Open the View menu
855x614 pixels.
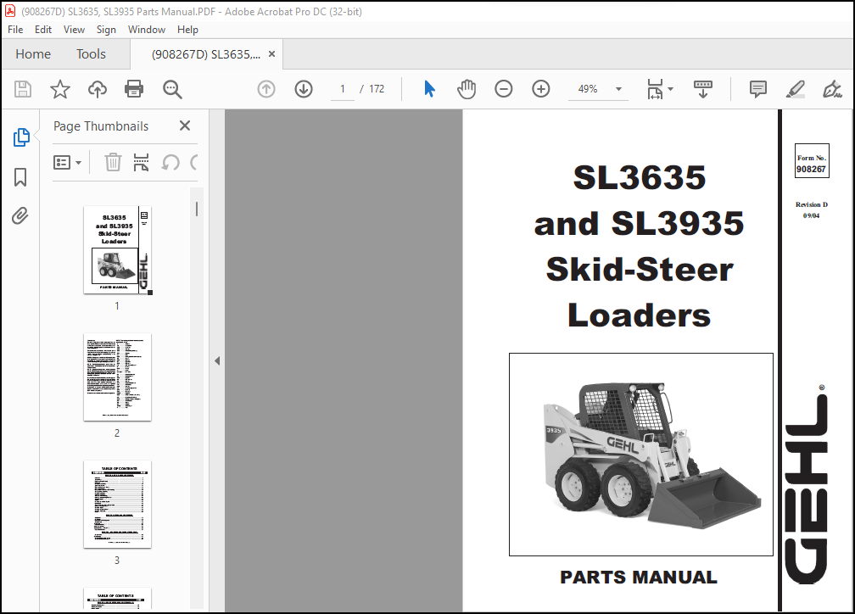pos(74,30)
